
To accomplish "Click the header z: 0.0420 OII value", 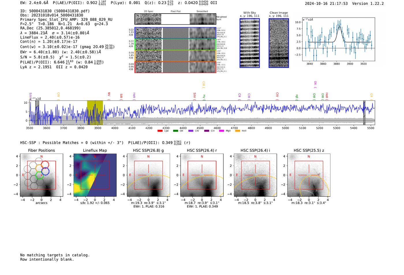I will click(x=198, y=3).
